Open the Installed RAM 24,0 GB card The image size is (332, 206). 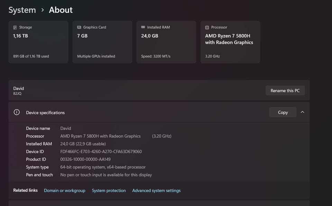(x=166, y=42)
